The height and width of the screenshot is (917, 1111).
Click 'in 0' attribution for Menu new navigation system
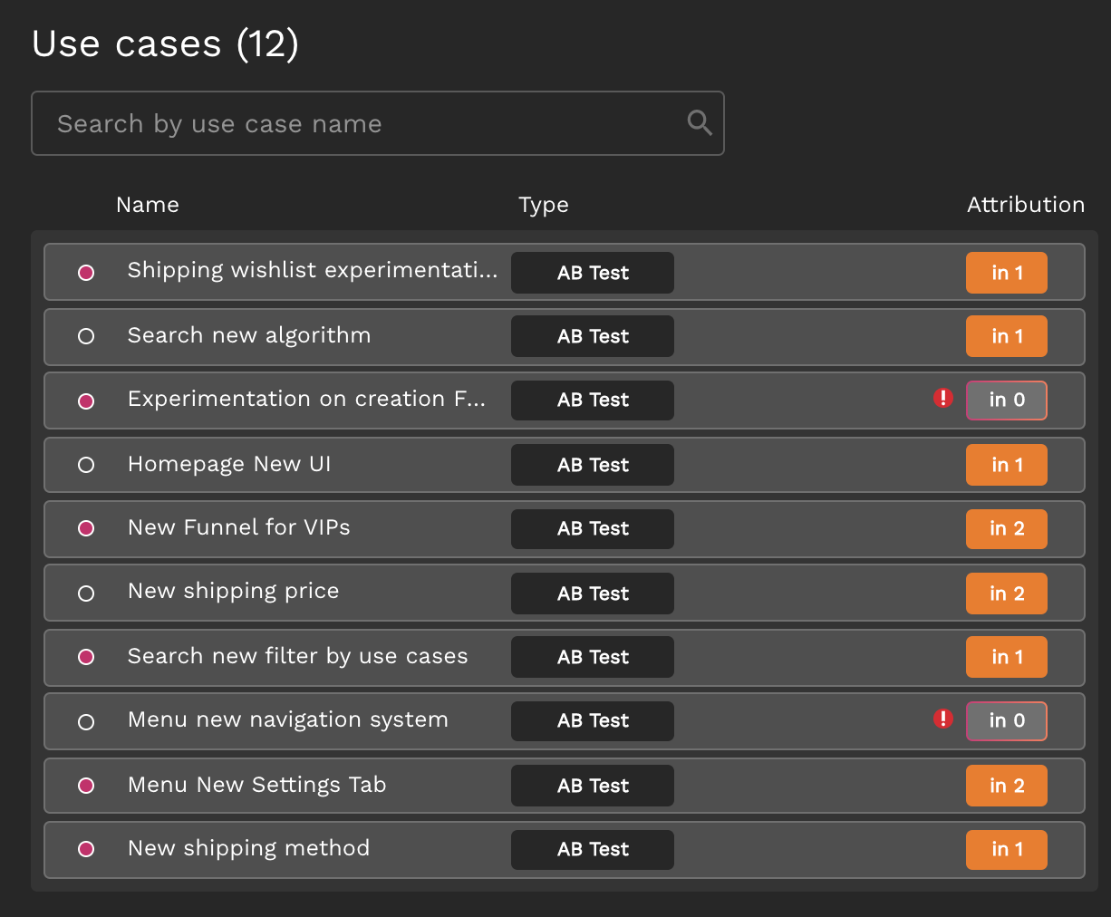click(1007, 720)
